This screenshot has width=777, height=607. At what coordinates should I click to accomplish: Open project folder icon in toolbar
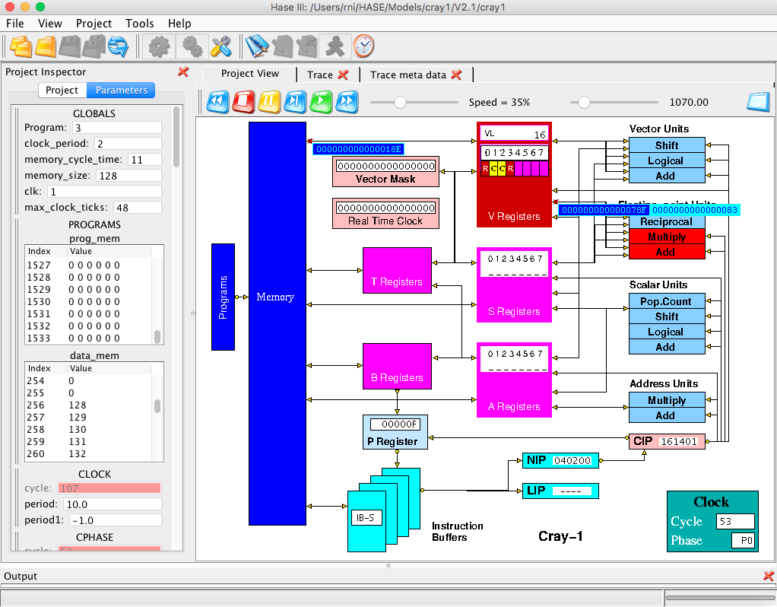(x=21, y=46)
